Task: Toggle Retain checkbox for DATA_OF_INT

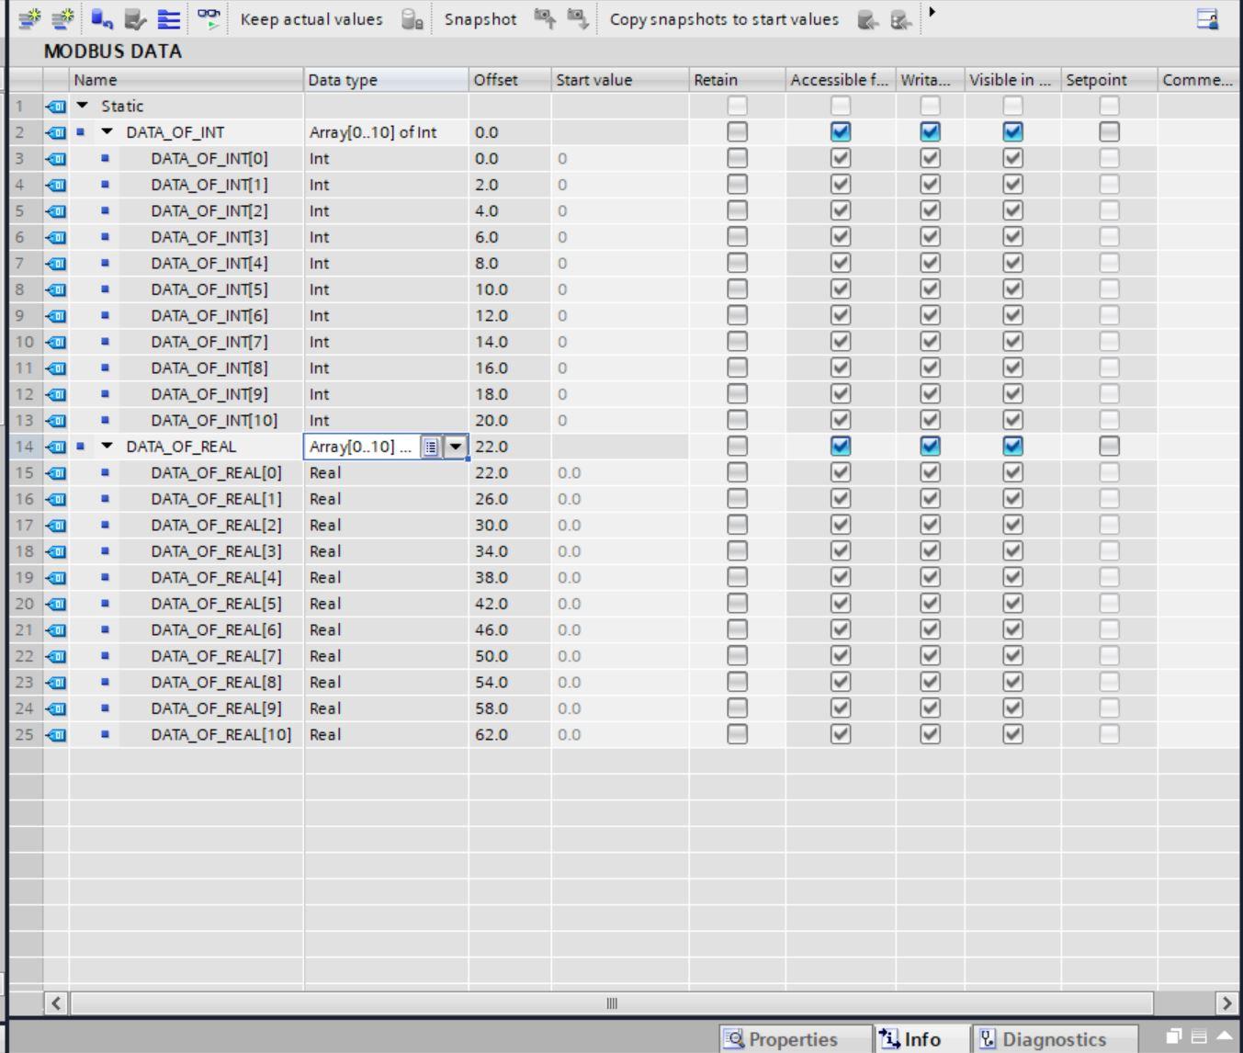Action: [737, 132]
